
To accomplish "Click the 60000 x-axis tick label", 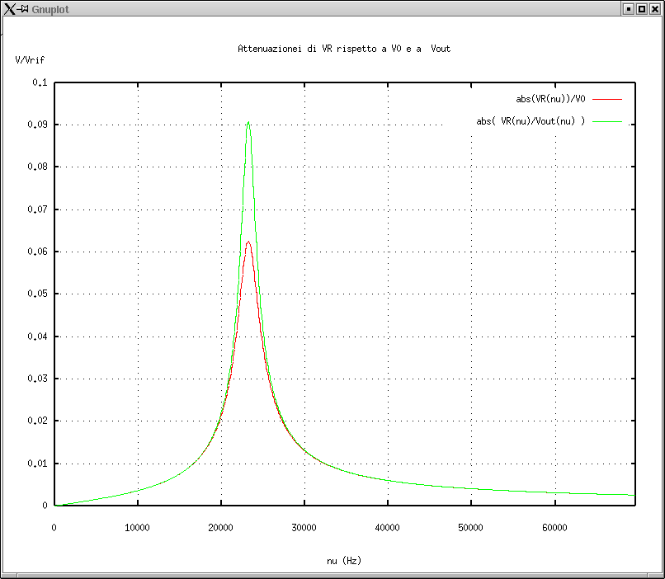I will tap(554, 528).
